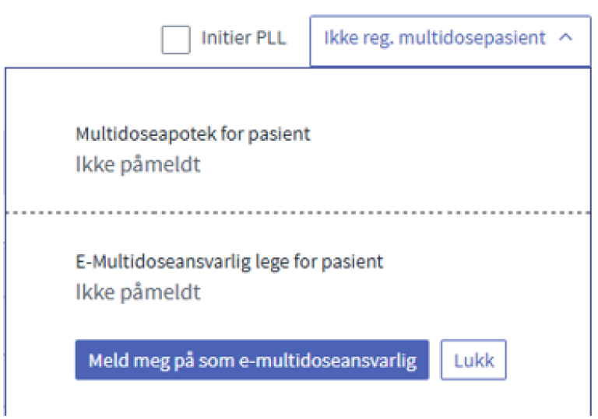
Task: Click Ikke påmeldt status under E-Multidoseansvarlig lege
Action: point(138,292)
